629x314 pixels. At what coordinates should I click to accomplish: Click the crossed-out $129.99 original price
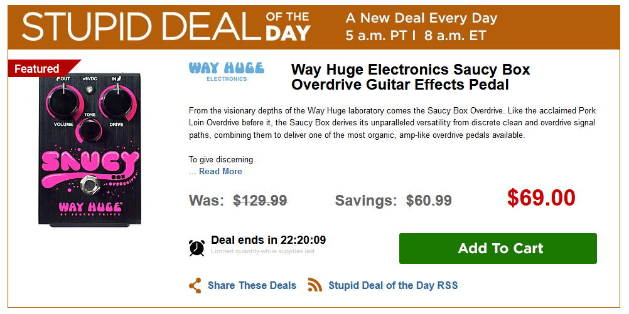[x=260, y=201]
